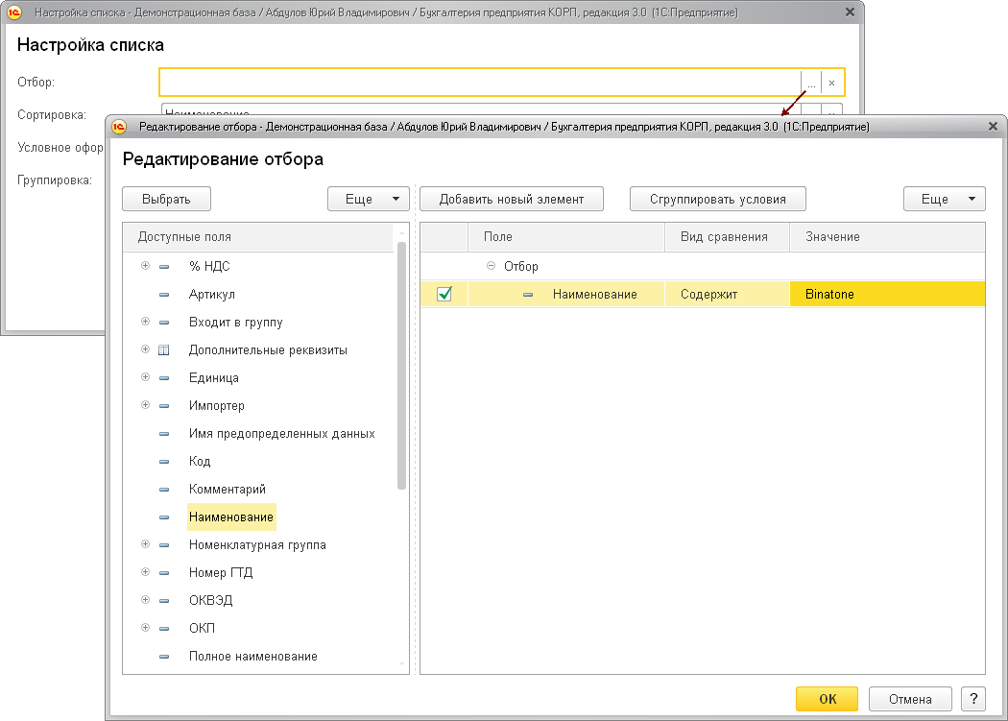Clear the Отбор field with the x button
The width and height of the screenshot is (1008, 721).
(832, 83)
